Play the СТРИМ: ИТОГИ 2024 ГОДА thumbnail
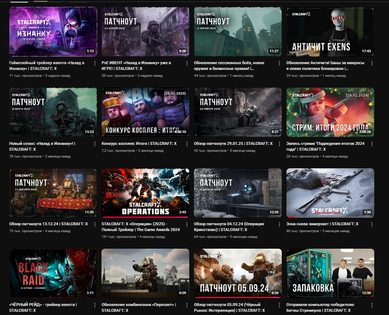The height and width of the screenshot is (315, 389). [x=330, y=112]
